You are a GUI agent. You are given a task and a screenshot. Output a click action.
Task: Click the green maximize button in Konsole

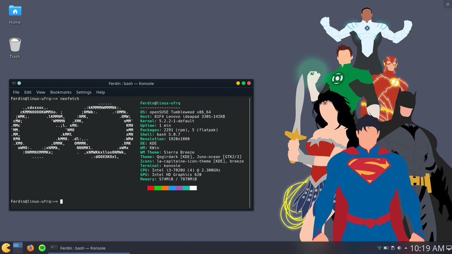pos(243,83)
